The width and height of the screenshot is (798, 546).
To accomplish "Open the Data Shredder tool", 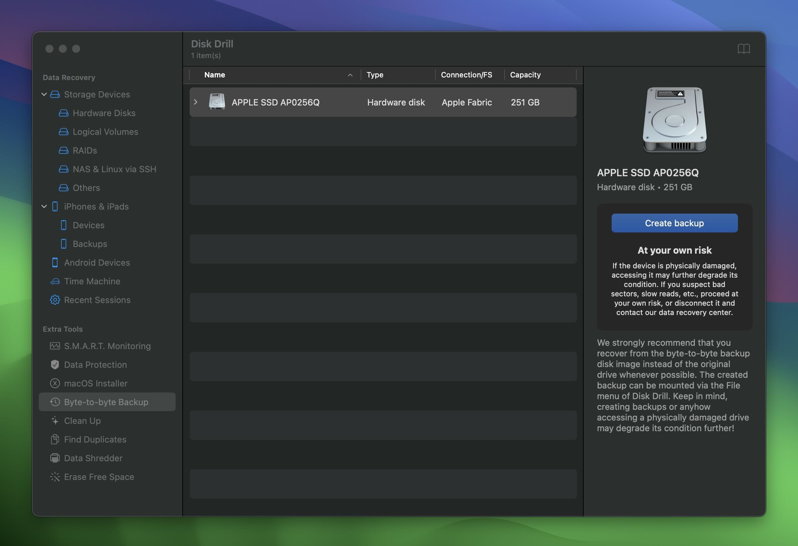I will [93, 458].
